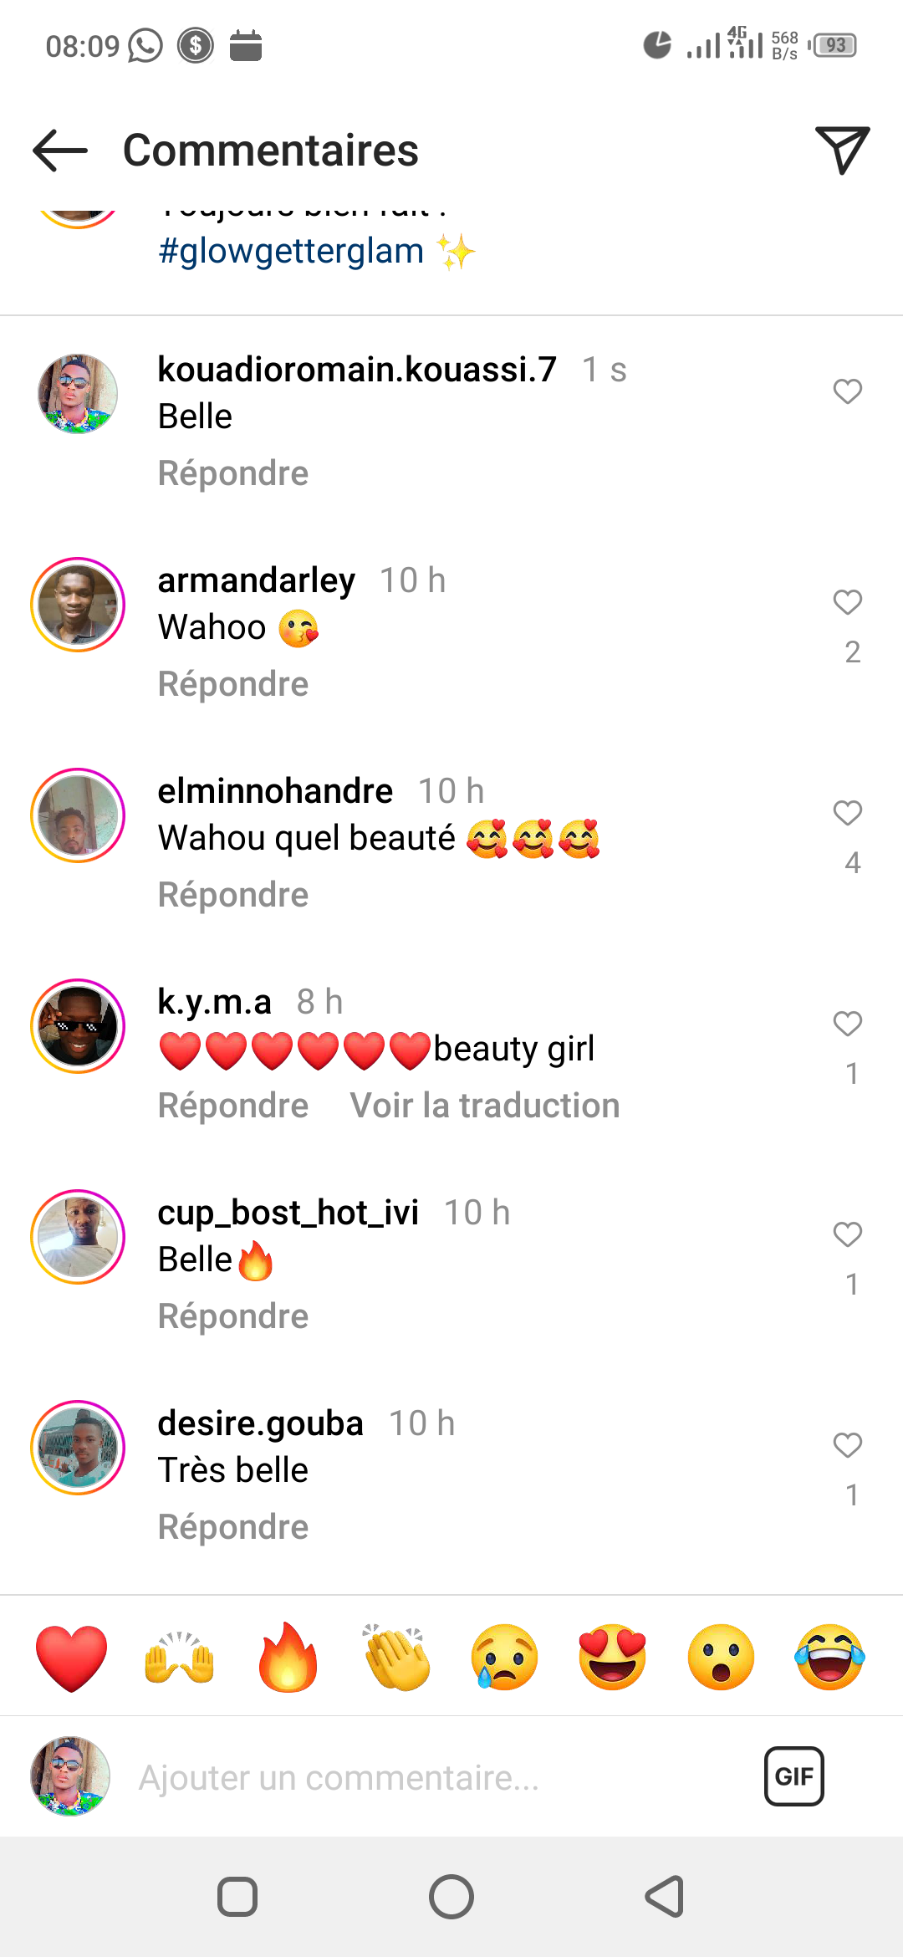Open the GIF picker button
This screenshot has height=1957, width=903.
794,1776
